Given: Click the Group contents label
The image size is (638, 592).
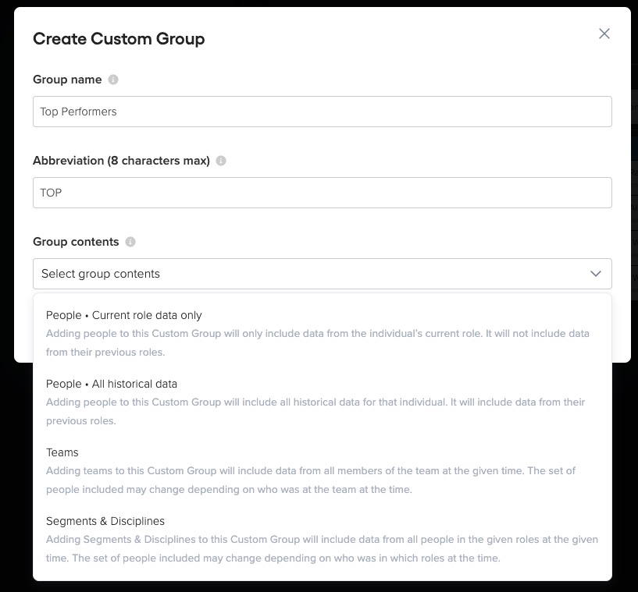Looking at the screenshot, I should click(x=76, y=242).
